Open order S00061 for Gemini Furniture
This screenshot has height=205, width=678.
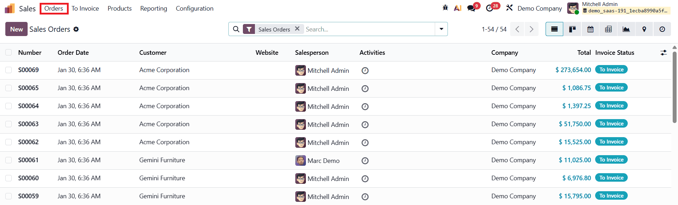tap(335, 160)
